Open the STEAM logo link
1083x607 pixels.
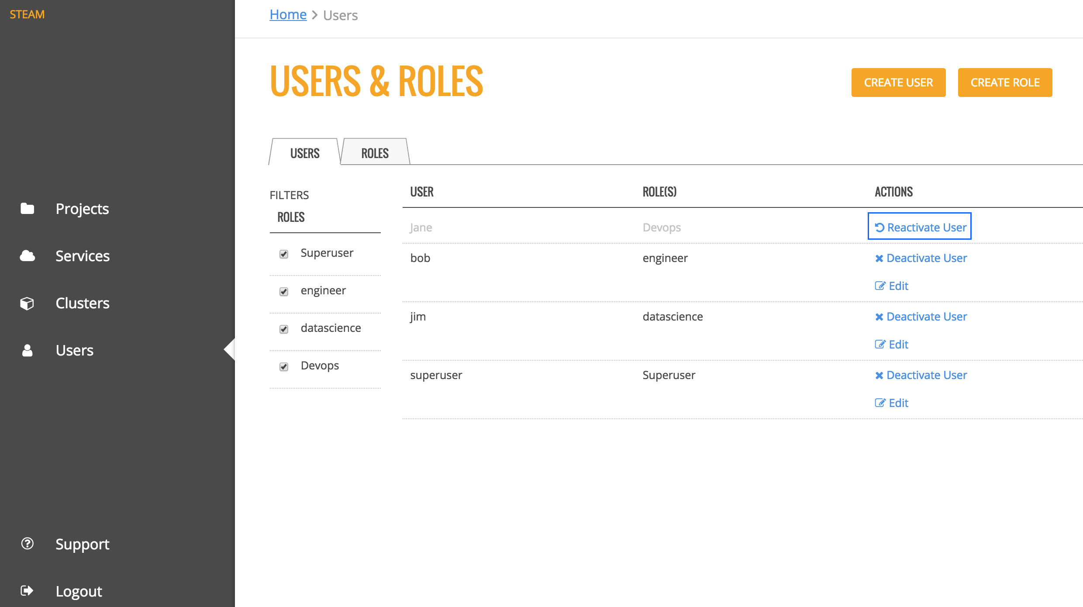coord(27,14)
